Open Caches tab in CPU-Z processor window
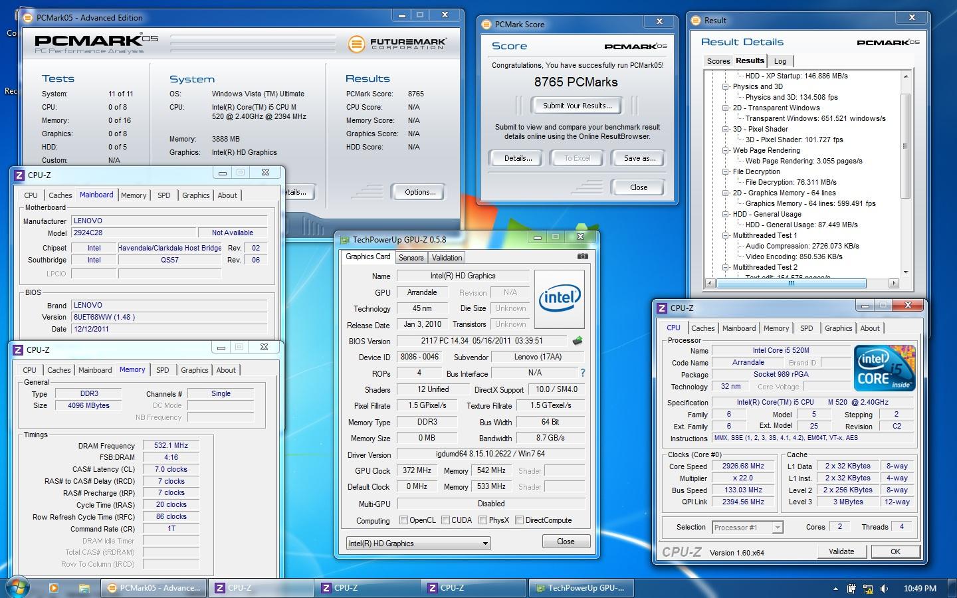This screenshot has width=957, height=598. [x=702, y=328]
